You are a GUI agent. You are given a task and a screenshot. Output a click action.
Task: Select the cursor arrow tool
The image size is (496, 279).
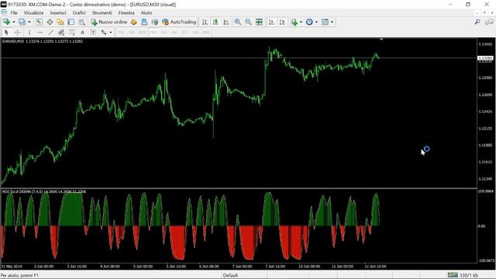6,33
